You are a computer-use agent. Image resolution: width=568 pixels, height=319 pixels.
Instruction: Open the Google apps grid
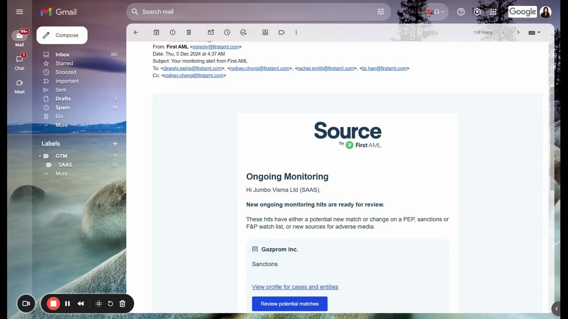tap(493, 12)
